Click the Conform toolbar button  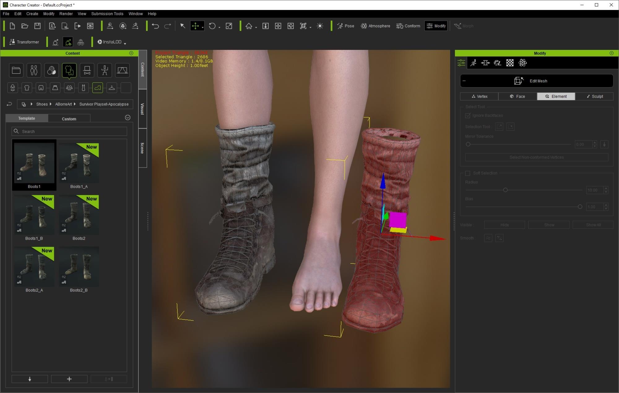(x=408, y=26)
